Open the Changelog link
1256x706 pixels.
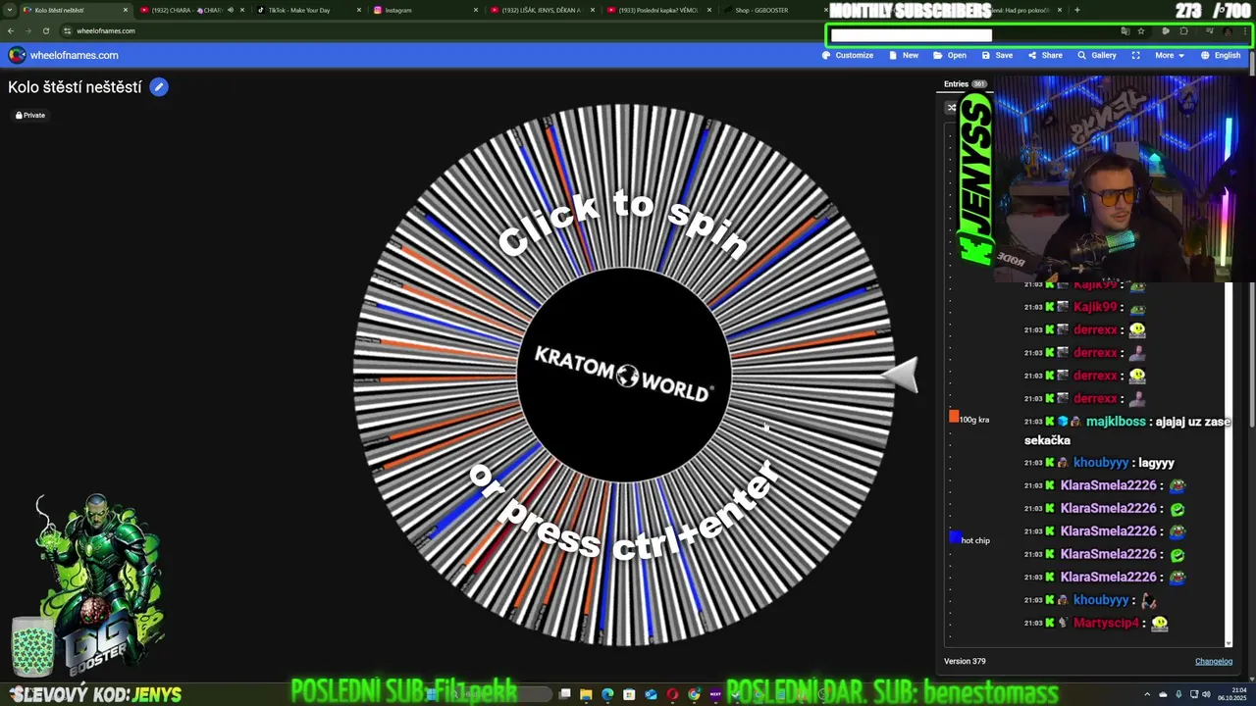pos(1213,661)
